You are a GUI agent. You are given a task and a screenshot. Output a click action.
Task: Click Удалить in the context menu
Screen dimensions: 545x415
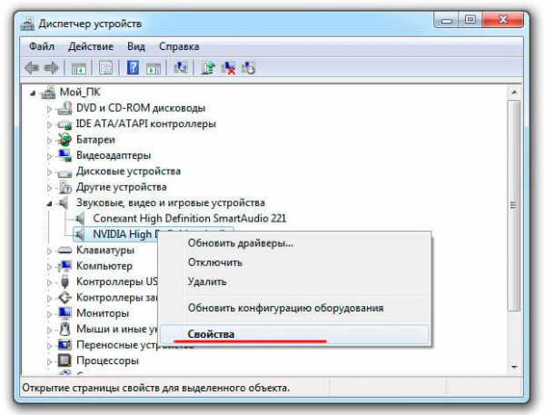click(207, 282)
